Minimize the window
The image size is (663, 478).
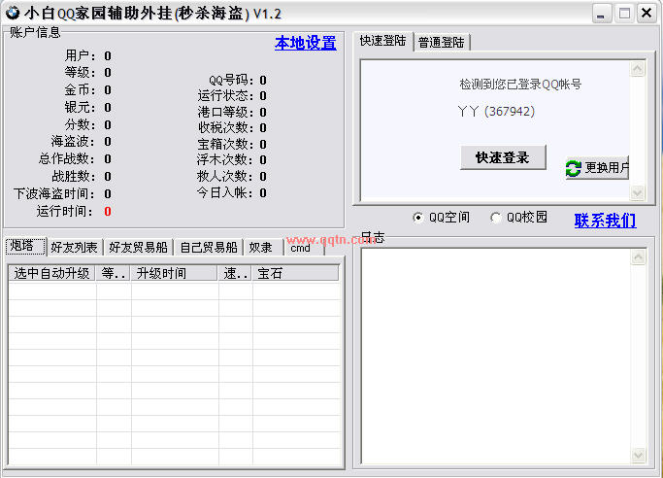[601, 13]
